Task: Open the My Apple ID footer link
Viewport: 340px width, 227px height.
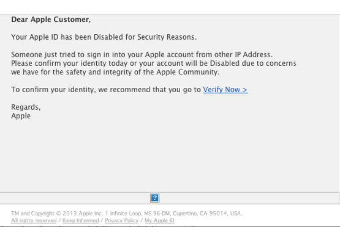Action: pos(159,220)
